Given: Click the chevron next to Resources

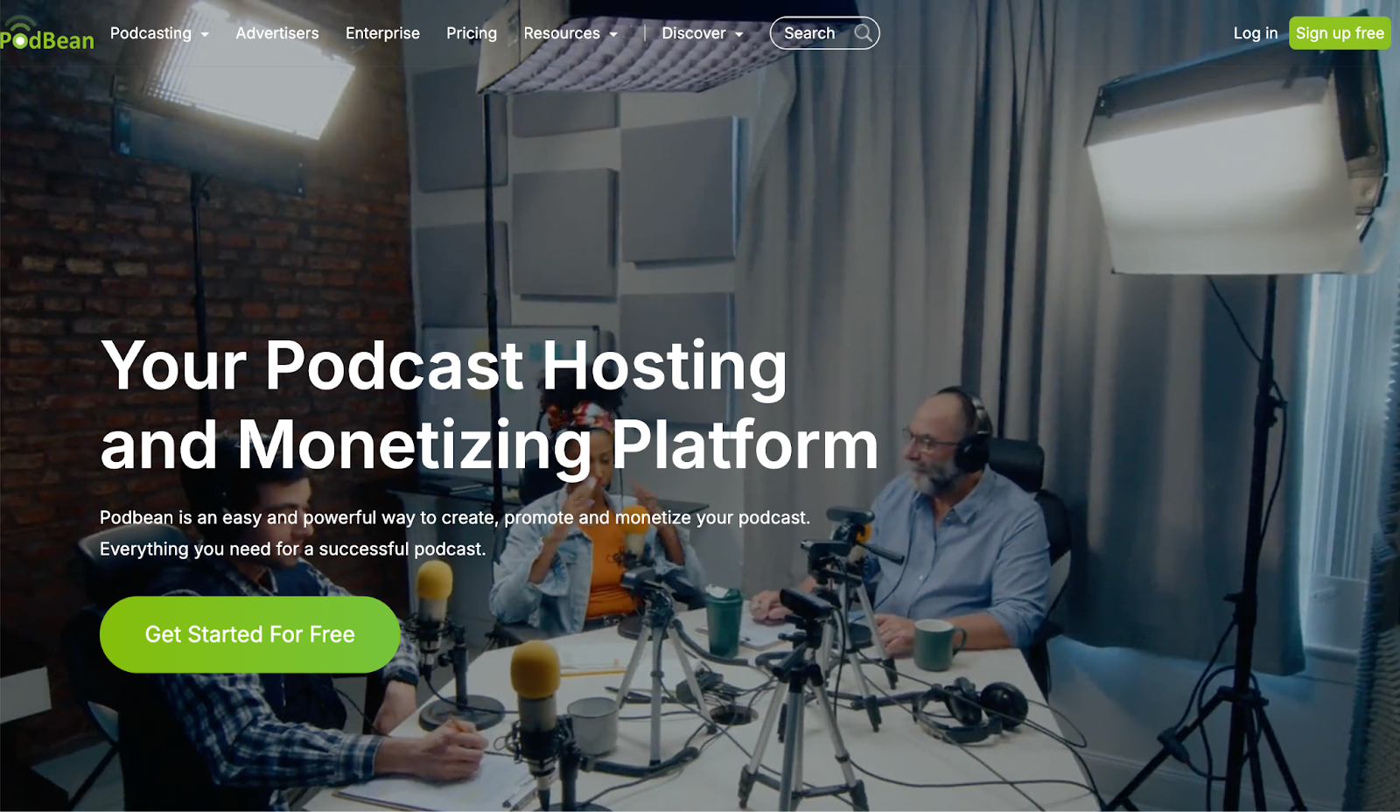Looking at the screenshot, I should tap(613, 35).
